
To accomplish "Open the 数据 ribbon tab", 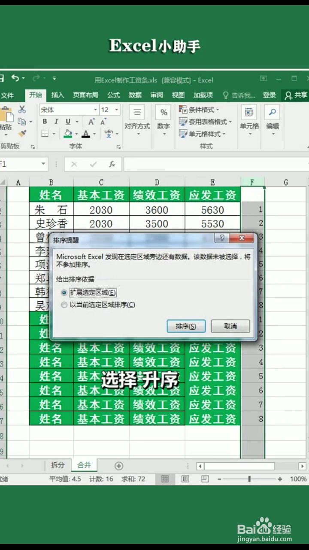I will click(135, 95).
